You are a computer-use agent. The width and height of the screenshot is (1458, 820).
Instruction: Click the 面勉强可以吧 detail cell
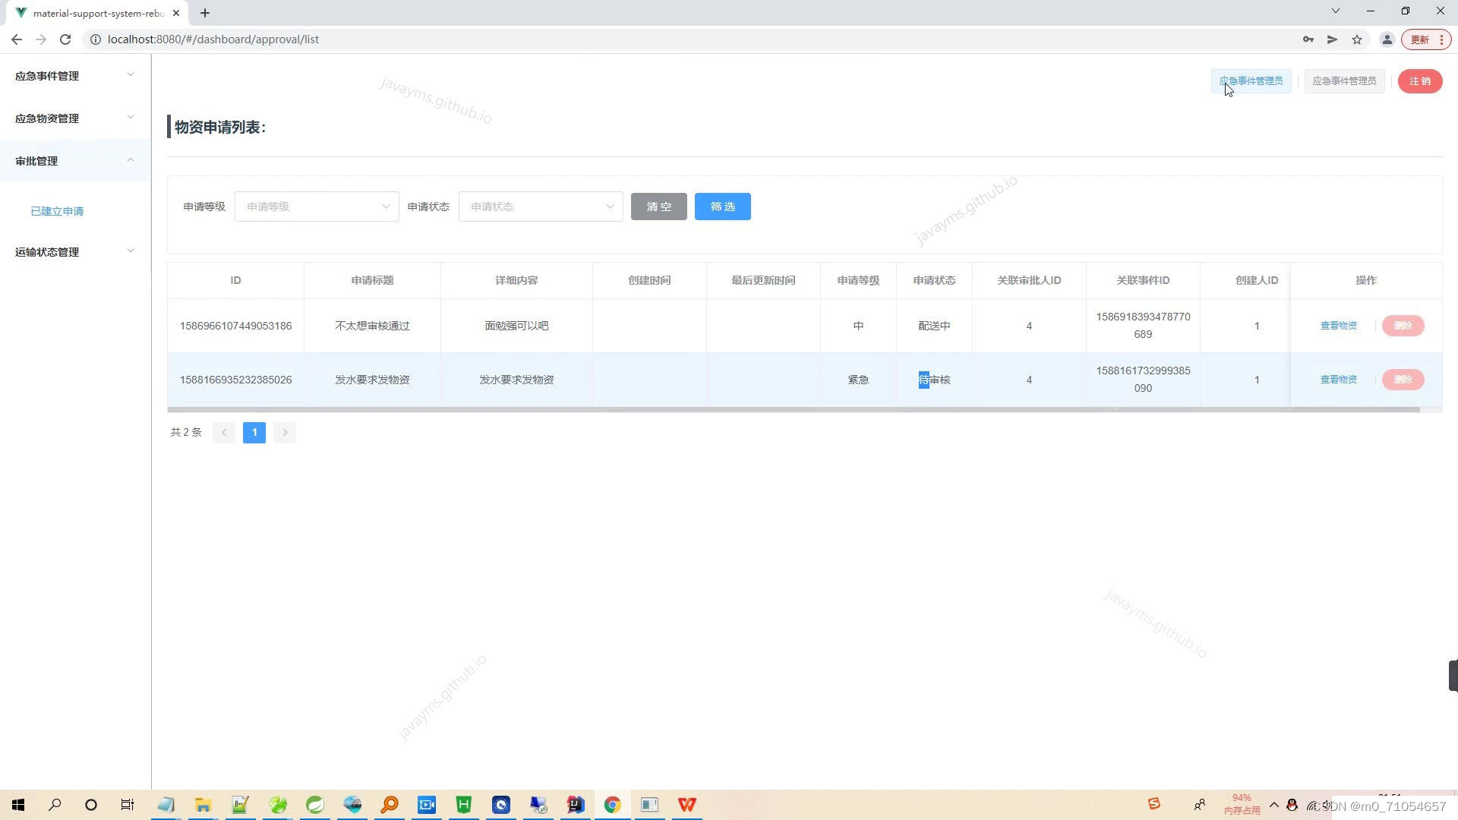[516, 326]
